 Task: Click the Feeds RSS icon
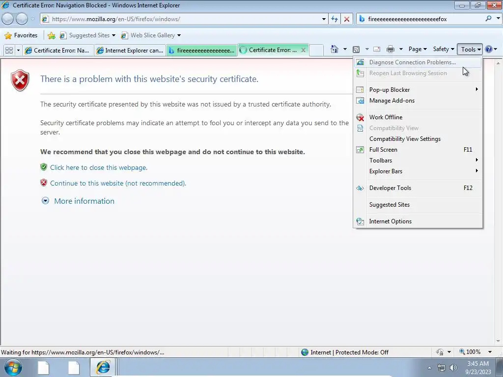356,49
